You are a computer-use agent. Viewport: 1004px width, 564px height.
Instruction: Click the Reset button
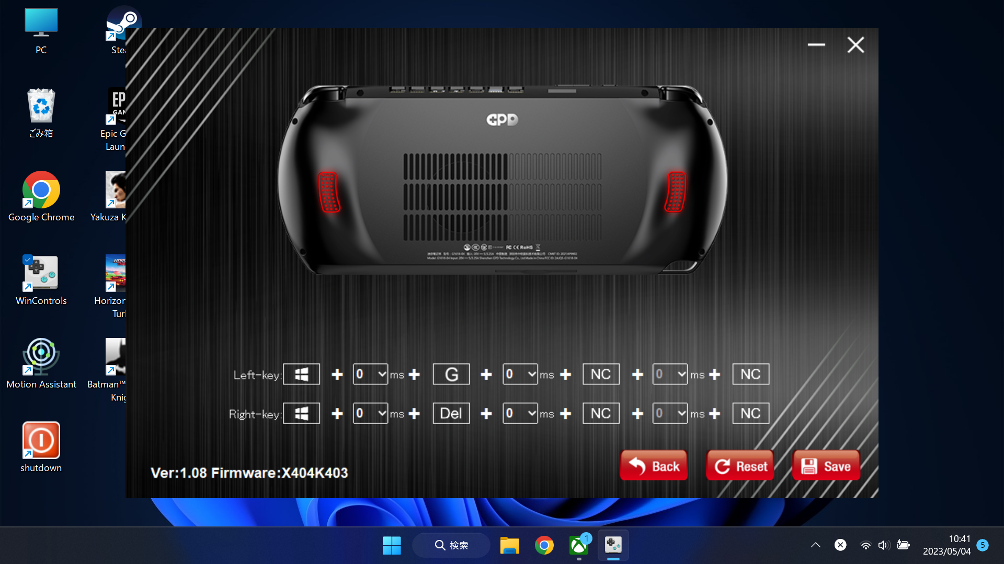740,465
